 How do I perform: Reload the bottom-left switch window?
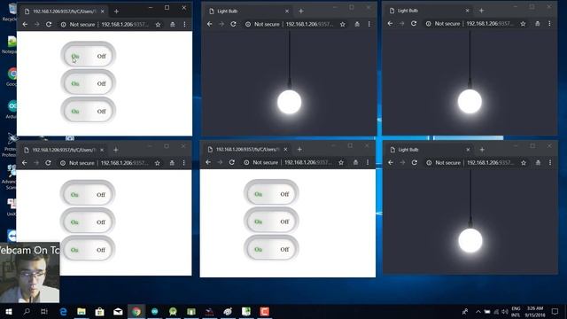pyautogui.click(x=48, y=163)
